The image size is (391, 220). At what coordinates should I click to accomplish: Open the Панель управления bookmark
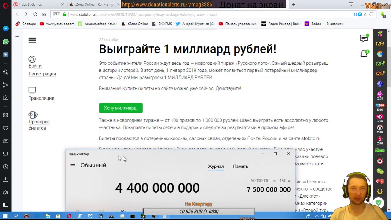(237, 24)
